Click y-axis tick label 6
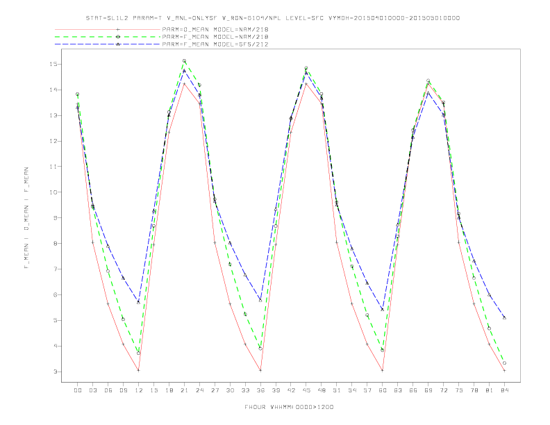550x425 pixels. click(55, 294)
